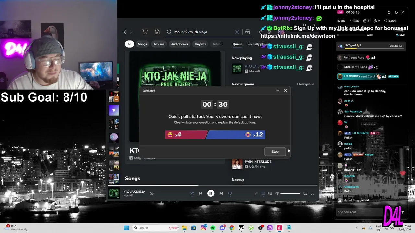Enter Spotify full screen mode
This screenshot has width=415, height=233.
(x=312, y=193)
